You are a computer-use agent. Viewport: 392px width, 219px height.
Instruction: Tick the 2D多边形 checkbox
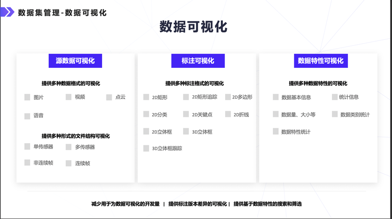click(x=228, y=97)
